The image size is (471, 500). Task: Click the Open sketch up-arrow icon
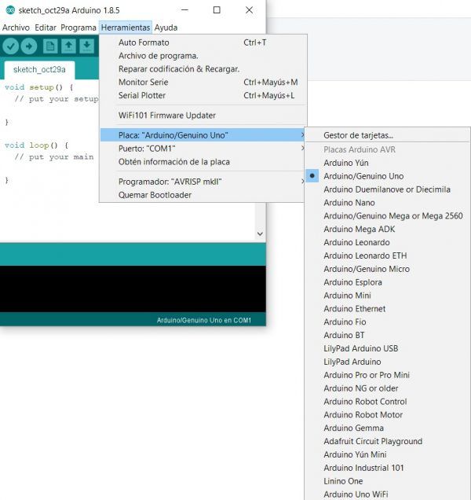tap(68, 46)
